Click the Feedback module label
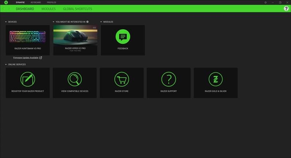Viewport: 291px width, 158px height. [x=123, y=48]
